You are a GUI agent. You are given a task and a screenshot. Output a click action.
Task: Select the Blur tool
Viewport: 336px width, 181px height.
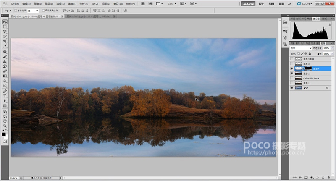(x=5, y=81)
